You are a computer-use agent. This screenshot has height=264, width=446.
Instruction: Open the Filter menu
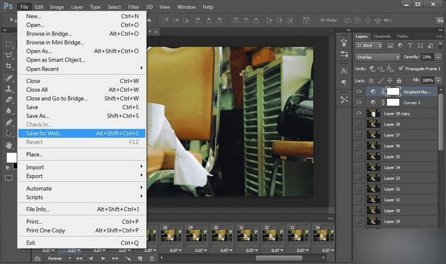pyautogui.click(x=133, y=7)
